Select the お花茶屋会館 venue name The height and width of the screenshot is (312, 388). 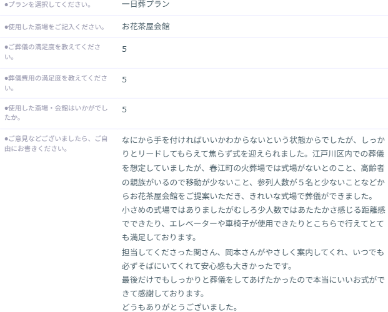146,27
